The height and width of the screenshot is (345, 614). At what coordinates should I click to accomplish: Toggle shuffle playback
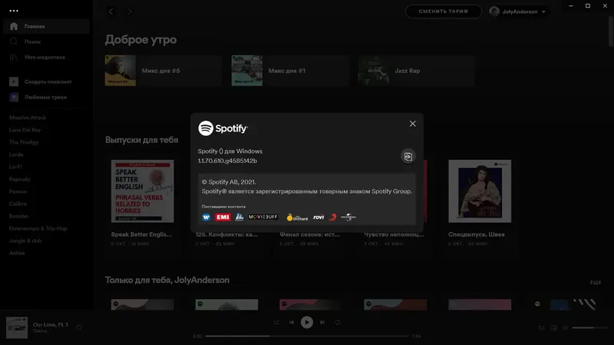point(276,322)
